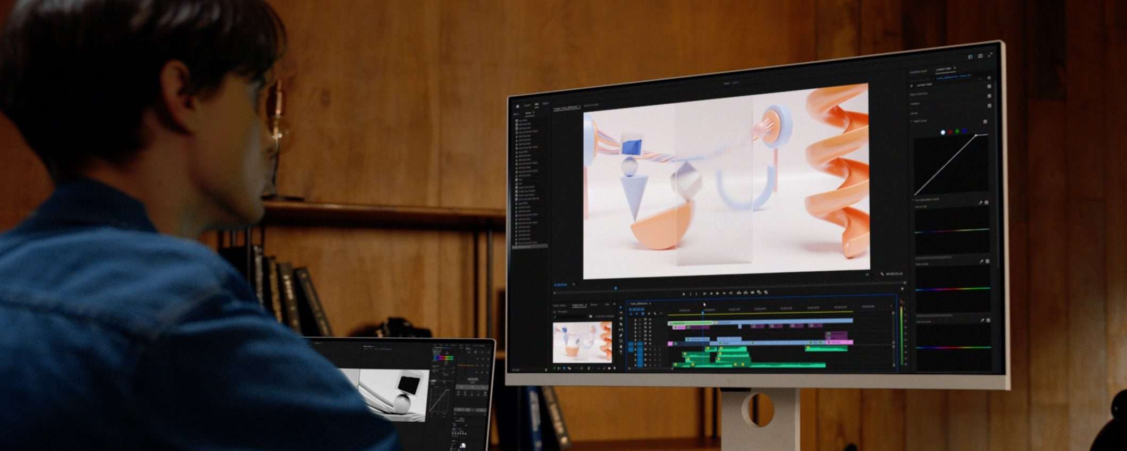1127x451 pixels.
Task: Click the Program Monitor timecode field
Action: pyautogui.click(x=560, y=285)
